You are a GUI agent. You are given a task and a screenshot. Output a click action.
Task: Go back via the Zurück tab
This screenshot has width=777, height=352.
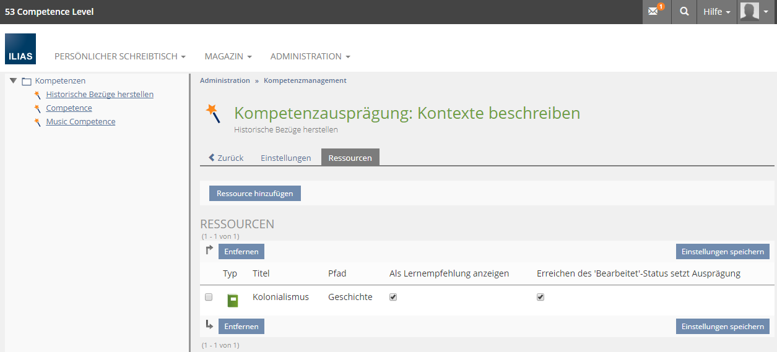pyautogui.click(x=226, y=158)
